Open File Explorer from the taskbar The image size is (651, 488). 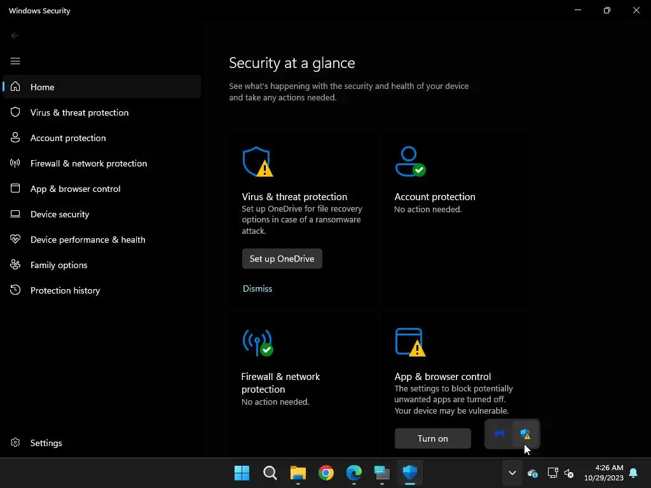coord(298,473)
